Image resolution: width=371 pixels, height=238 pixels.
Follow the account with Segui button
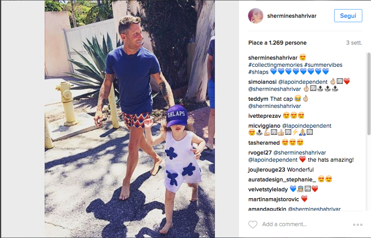348,15
